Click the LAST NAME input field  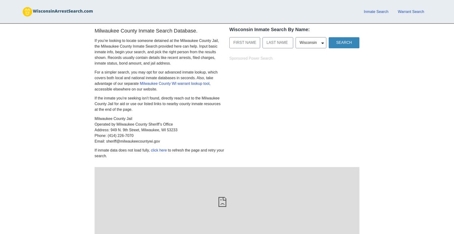coord(278,43)
